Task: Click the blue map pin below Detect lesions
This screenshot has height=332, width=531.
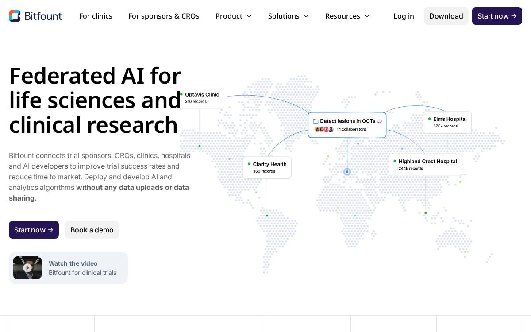Action: [347, 172]
